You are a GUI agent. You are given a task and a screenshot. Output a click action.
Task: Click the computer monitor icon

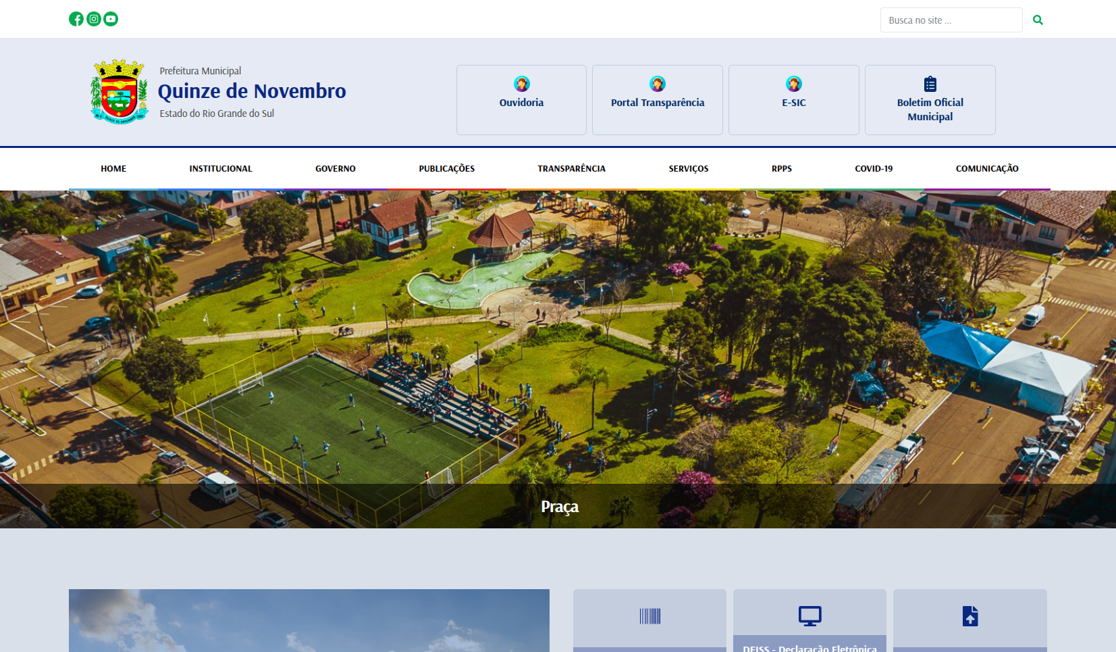point(810,616)
